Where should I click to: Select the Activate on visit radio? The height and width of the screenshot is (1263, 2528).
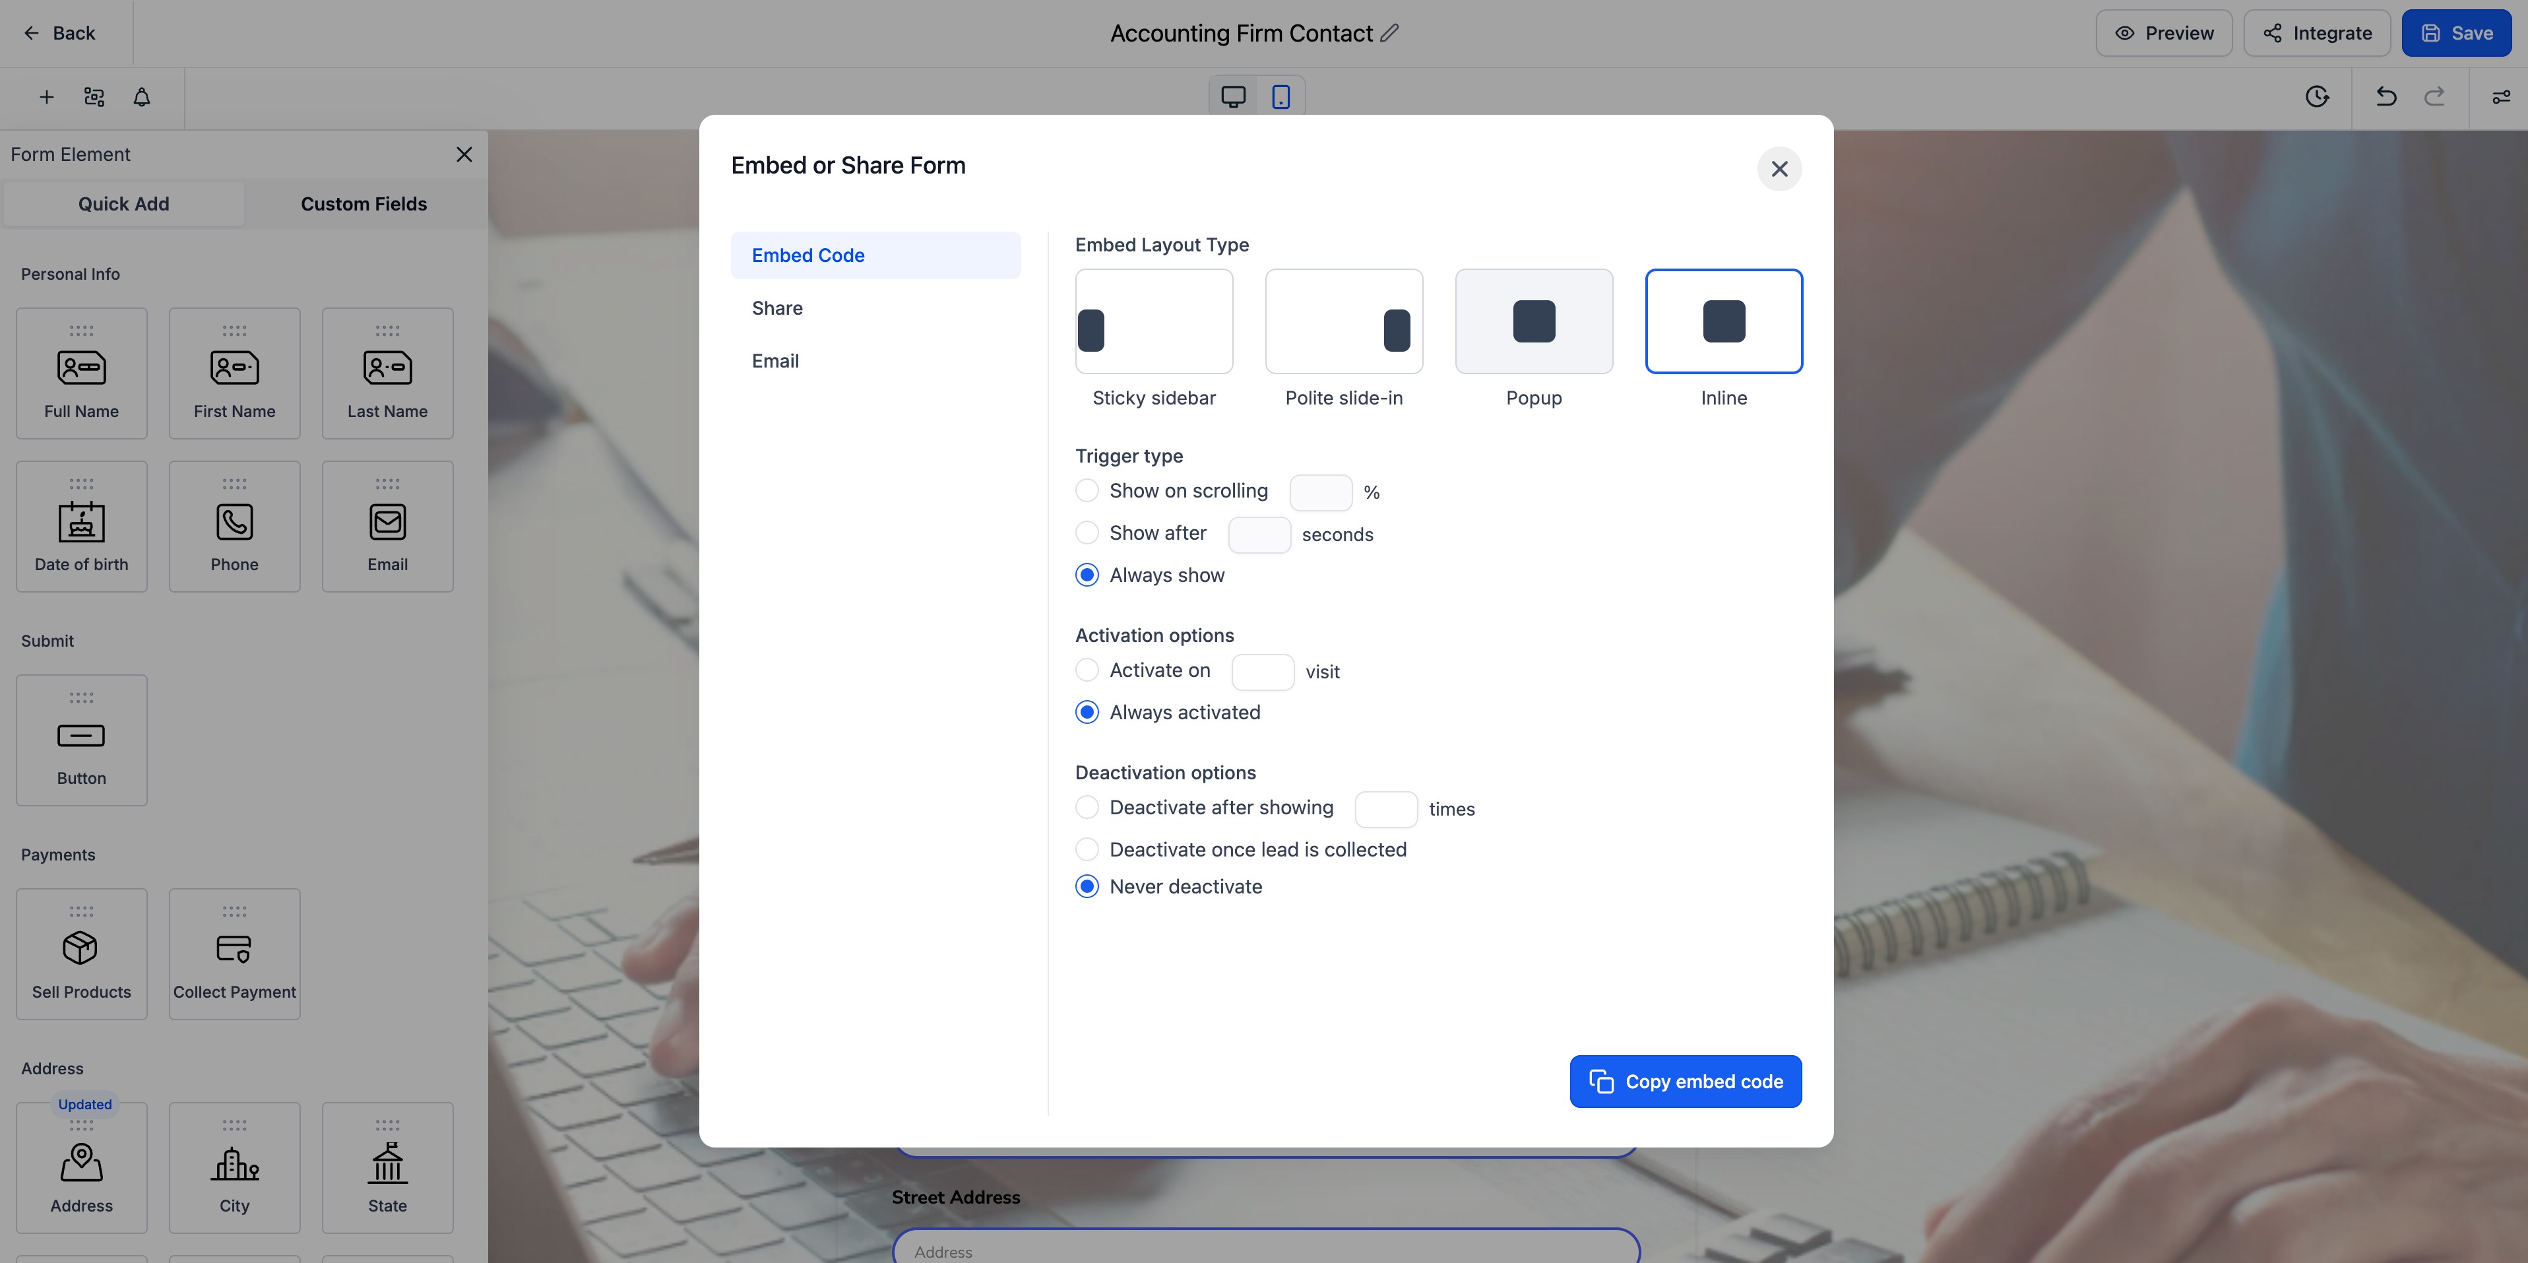pyautogui.click(x=1087, y=670)
